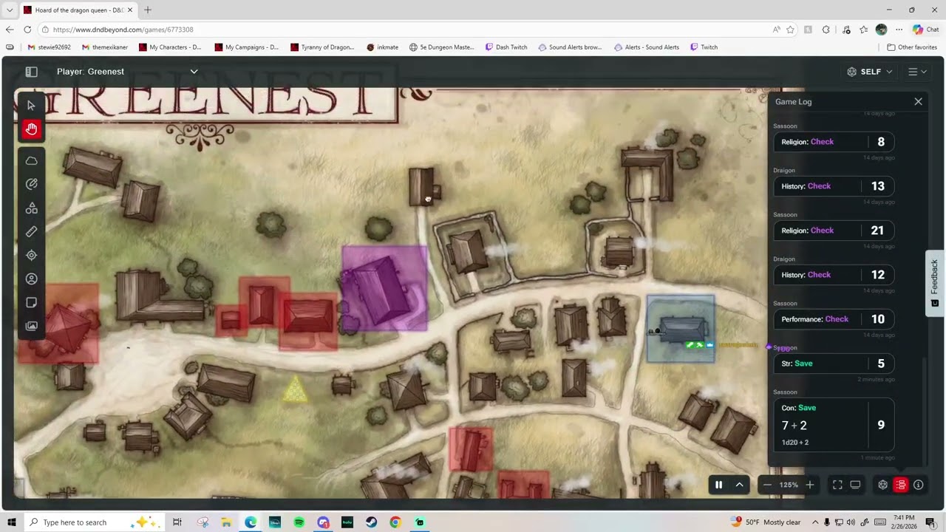946x532 pixels.
Task: Open a new browser tab
Action: point(148,10)
